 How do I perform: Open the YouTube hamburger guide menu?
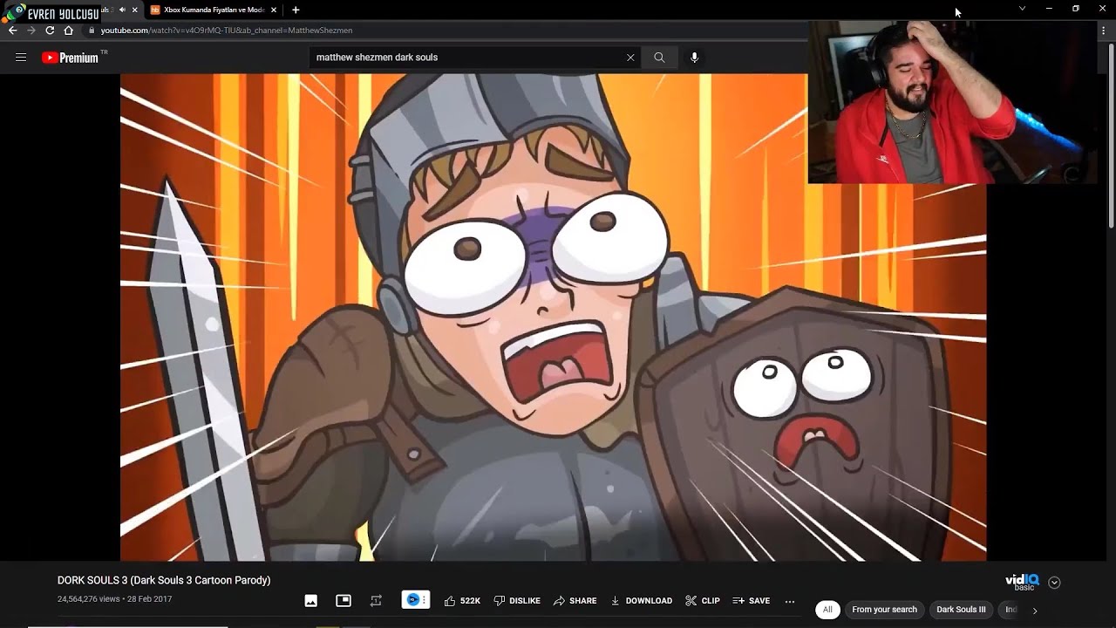click(x=21, y=58)
